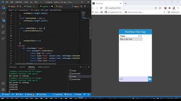Viewport: 181px width, 101px height.
Task: Open the Browse Fonts bookmark
Action: [134, 12]
